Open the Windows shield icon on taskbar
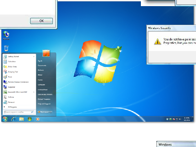 point(30,119)
